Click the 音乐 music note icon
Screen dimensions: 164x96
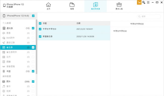click(x=4, y=86)
